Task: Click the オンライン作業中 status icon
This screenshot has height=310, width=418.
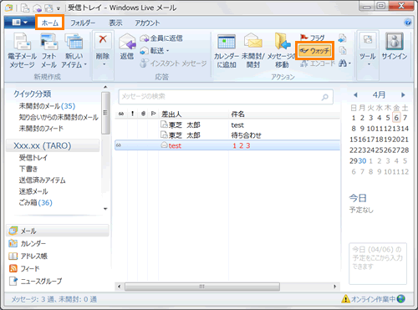Action: point(401,299)
